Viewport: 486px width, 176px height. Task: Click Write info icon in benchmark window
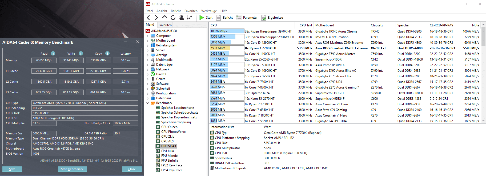pyautogui.click(x=81, y=53)
